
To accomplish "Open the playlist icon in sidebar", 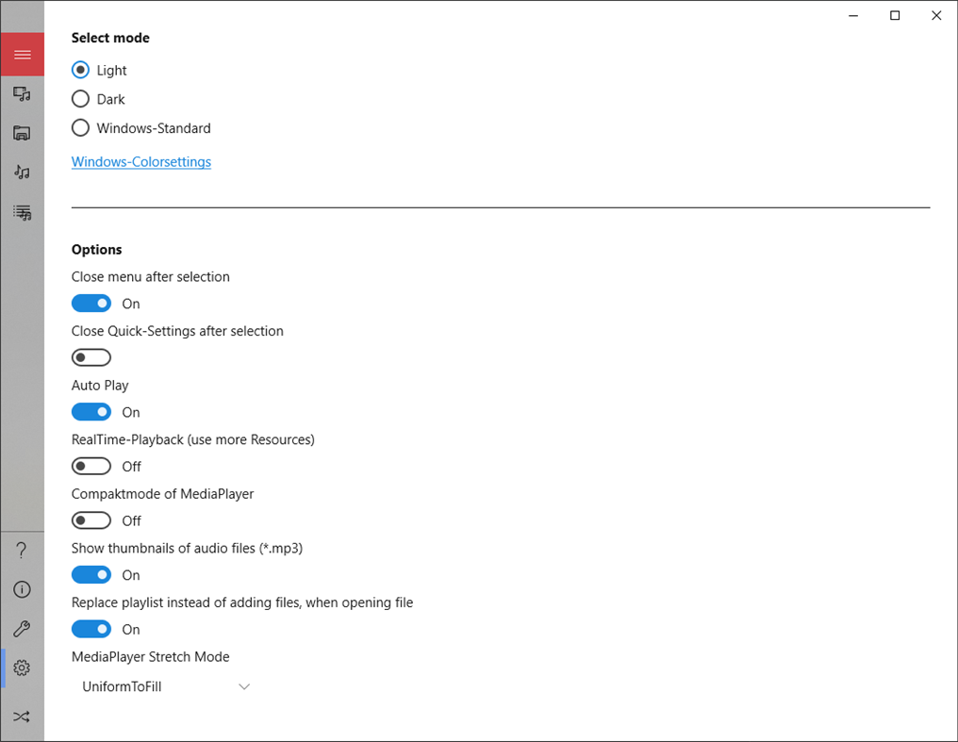I will pos(22,212).
